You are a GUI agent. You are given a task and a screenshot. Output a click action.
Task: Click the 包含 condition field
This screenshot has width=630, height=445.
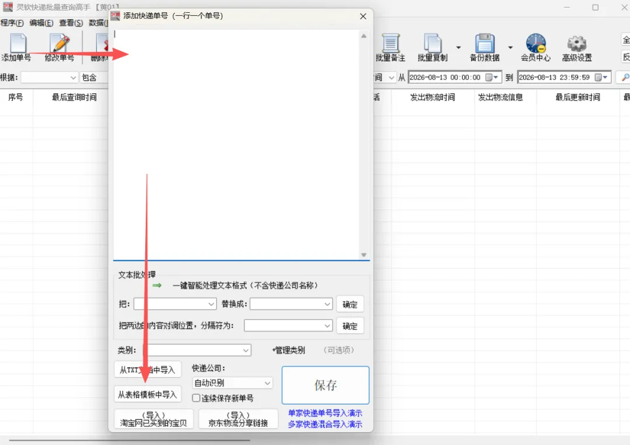pyautogui.click(x=94, y=77)
